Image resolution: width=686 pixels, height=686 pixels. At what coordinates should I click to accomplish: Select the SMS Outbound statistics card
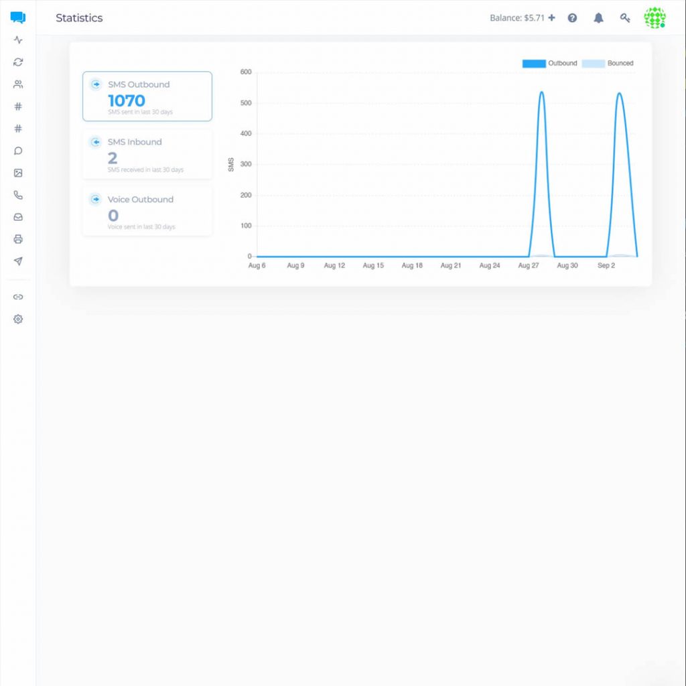tap(147, 96)
